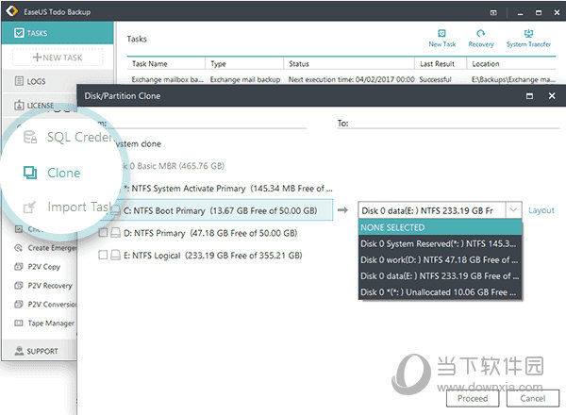Maximize the Disk/Partition Clone dialog

529,96
